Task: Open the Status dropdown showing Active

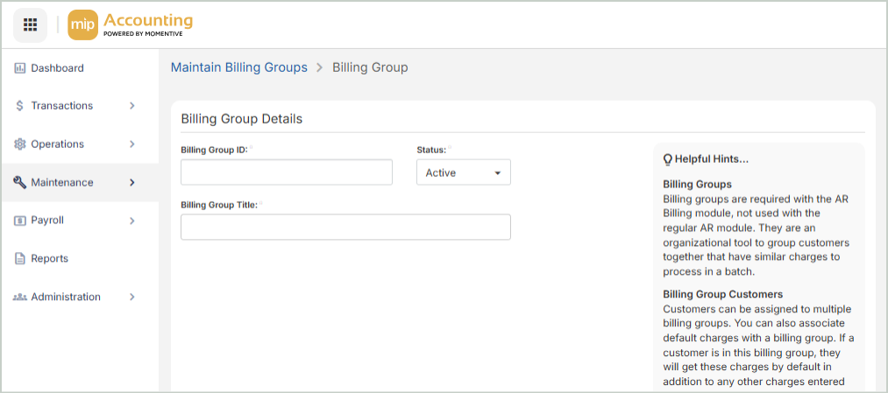Action: click(463, 172)
